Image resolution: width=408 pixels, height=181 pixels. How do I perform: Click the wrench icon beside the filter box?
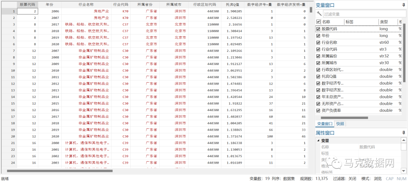(319, 14)
